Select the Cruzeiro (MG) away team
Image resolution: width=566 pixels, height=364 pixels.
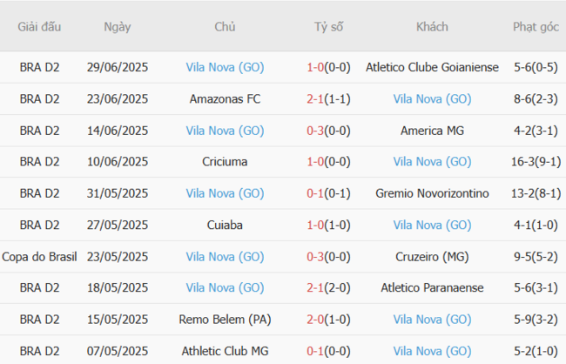[432, 257]
